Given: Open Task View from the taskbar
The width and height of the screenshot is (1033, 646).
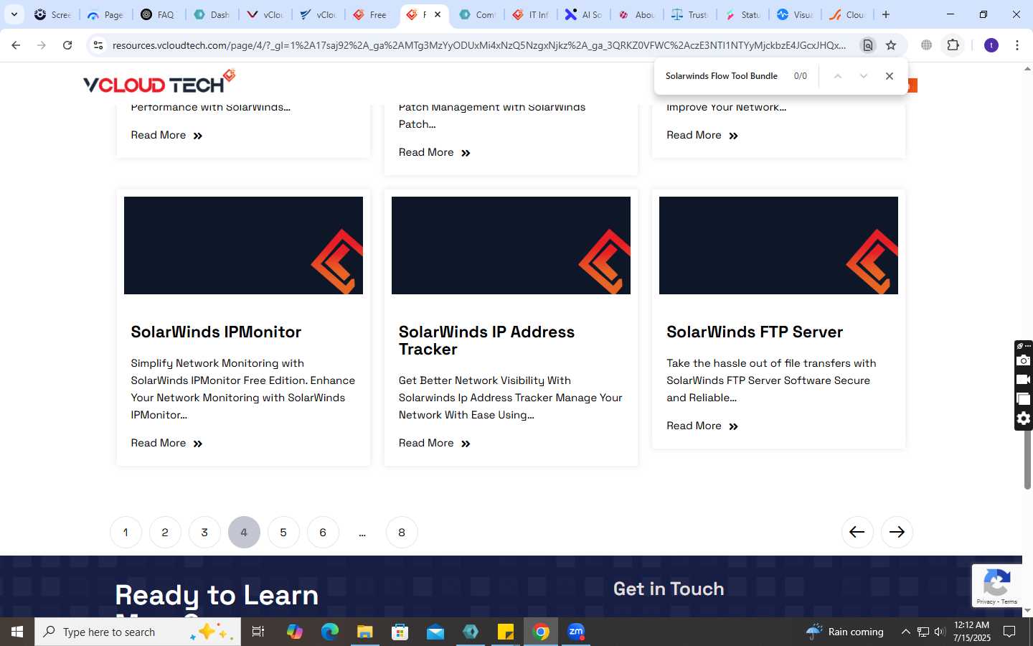Looking at the screenshot, I should pos(258,632).
